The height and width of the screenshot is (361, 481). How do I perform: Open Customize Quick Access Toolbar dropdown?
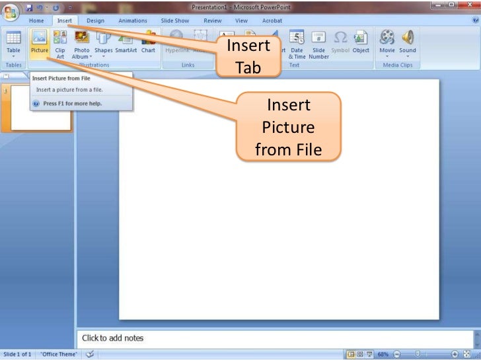70,8
